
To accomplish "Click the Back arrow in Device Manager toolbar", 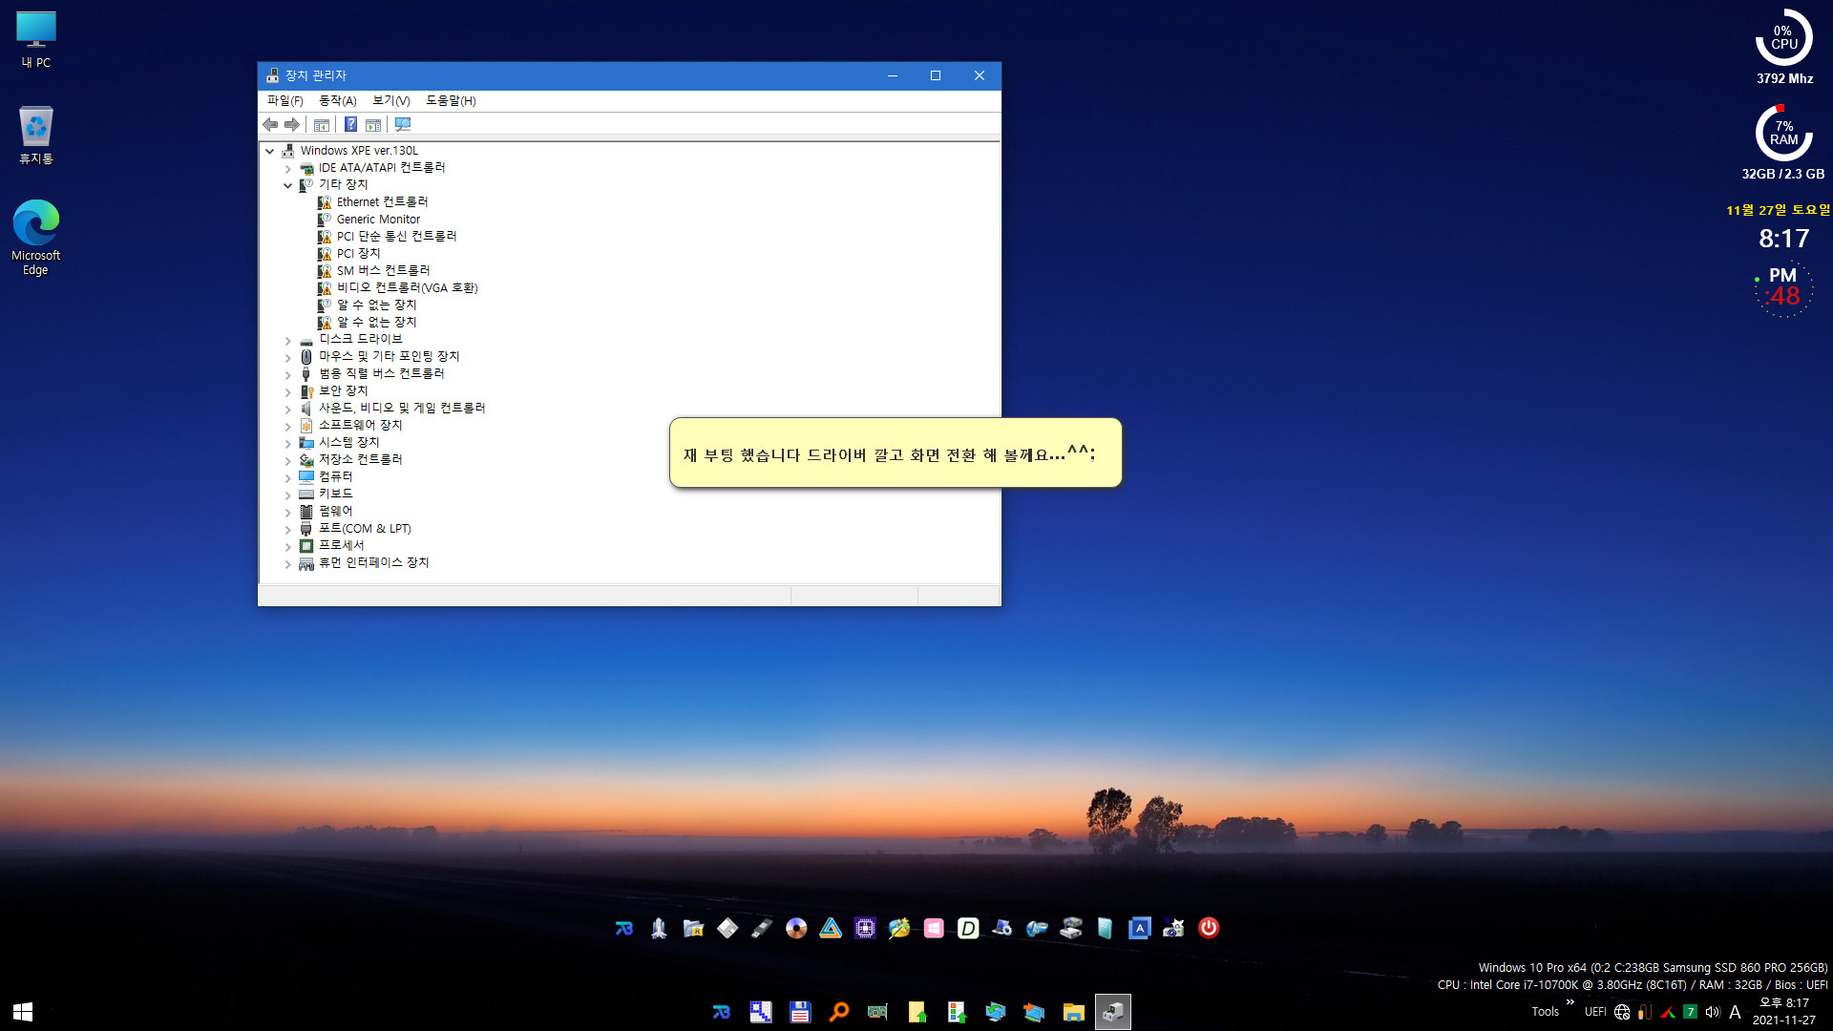I will tap(270, 125).
